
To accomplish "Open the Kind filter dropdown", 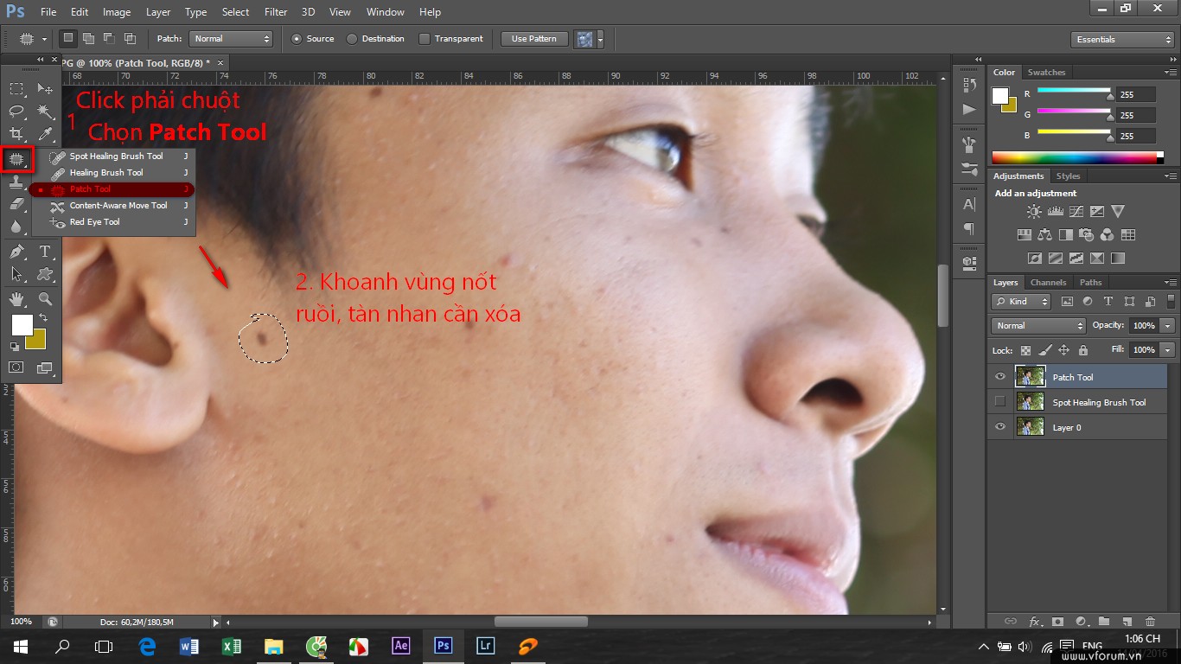I will coord(1021,302).
